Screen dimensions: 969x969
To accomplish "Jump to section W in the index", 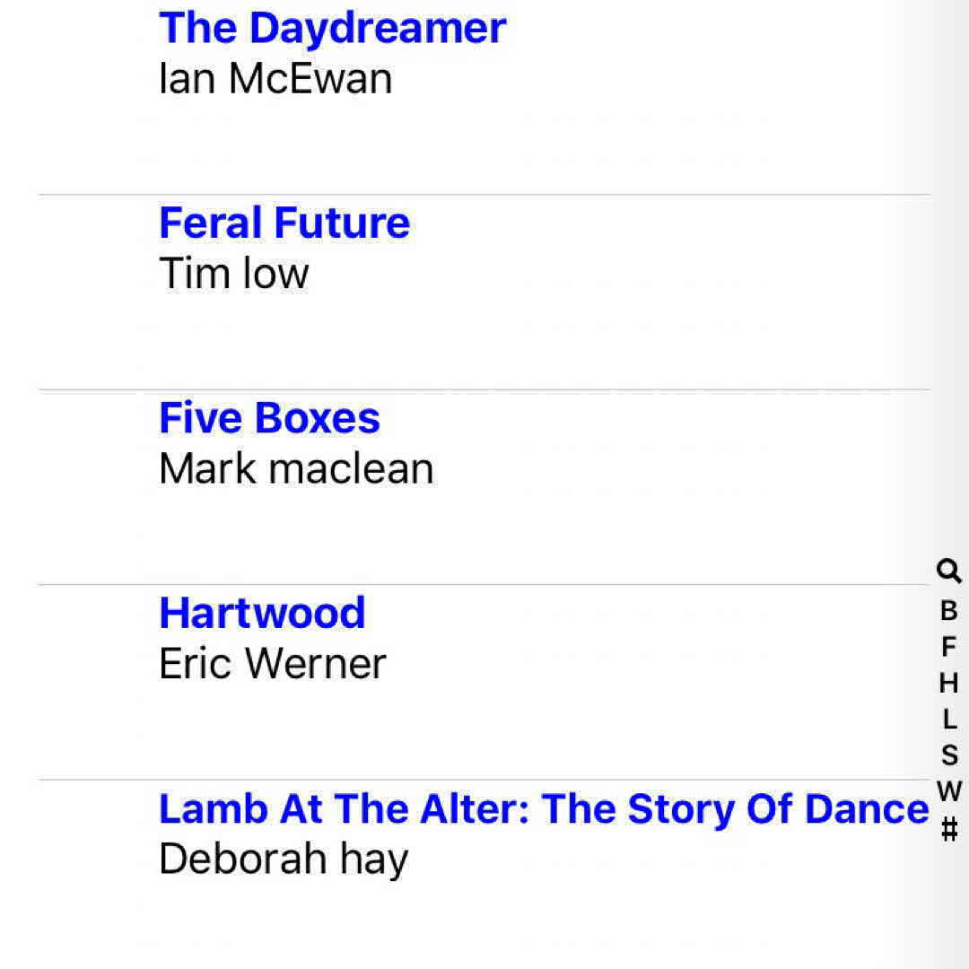I will (949, 791).
